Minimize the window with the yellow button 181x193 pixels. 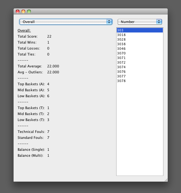click(x=23, y=11)
